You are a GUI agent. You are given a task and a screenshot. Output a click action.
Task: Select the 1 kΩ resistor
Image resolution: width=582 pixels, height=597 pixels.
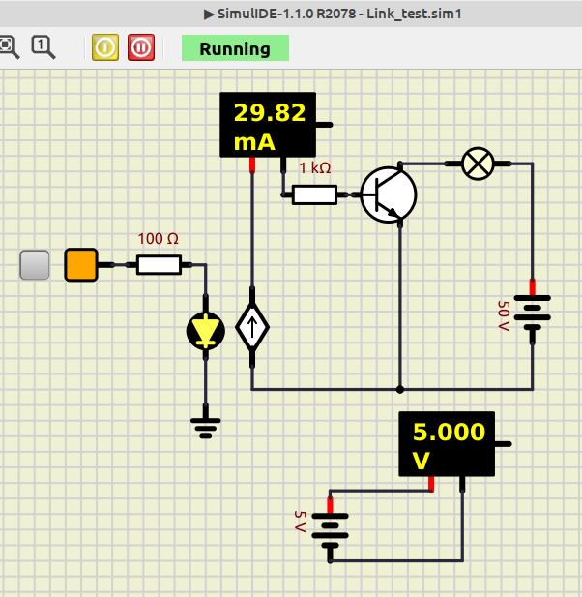tap(314, 194)
